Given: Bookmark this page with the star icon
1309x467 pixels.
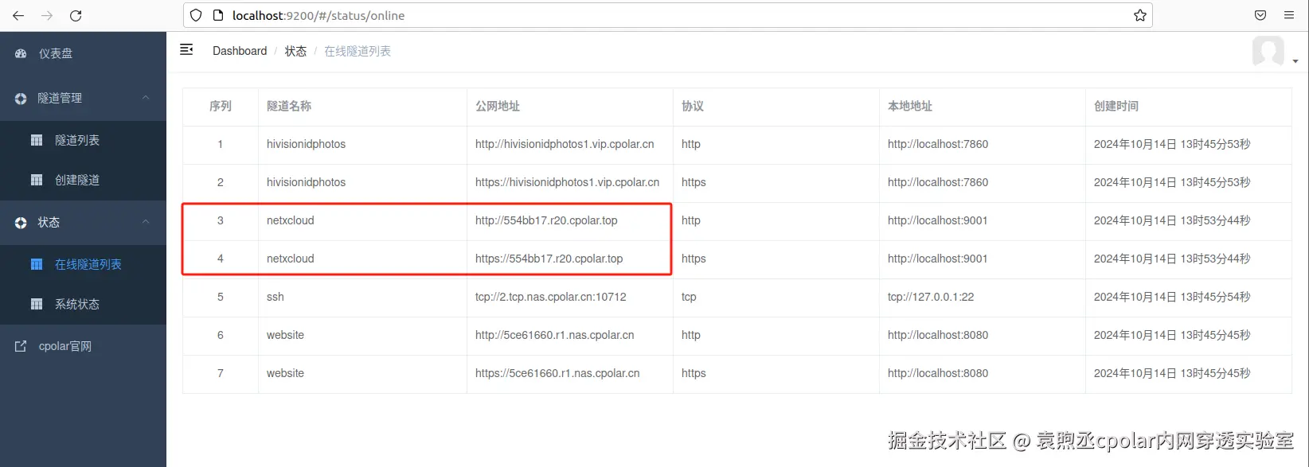Looking at the screenshot, I should [1140, 15].
